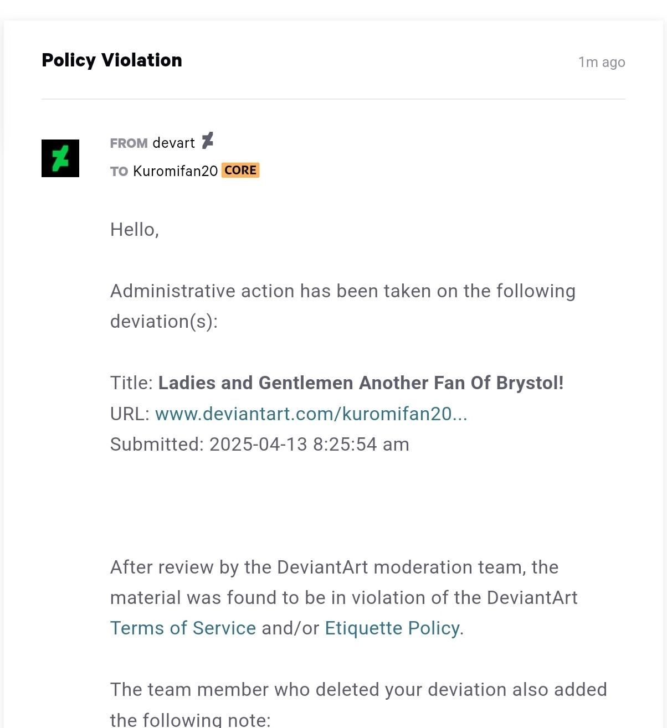Screen dimensions: 667x728
Task: Open the devart green logo avatar
Action: 60,158
